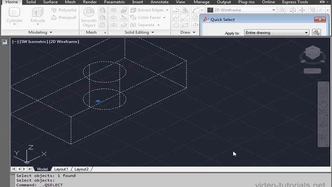Click the [-] viewport control
The height and width of the screenshot is (187, 332).
[15, 42]
